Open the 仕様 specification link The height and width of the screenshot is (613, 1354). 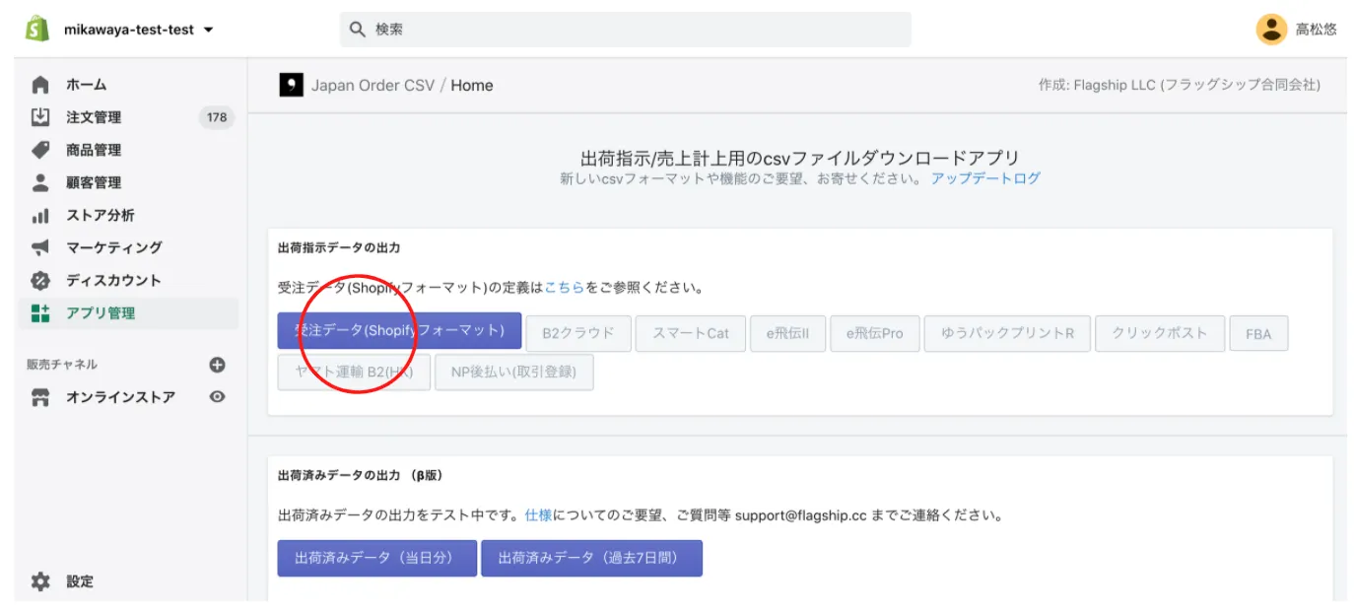coord(538,515)
